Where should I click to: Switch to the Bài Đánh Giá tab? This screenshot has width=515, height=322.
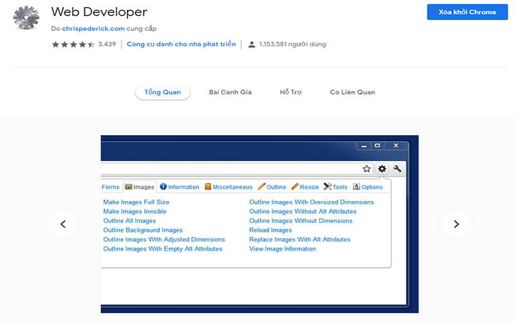click(230, 92)
